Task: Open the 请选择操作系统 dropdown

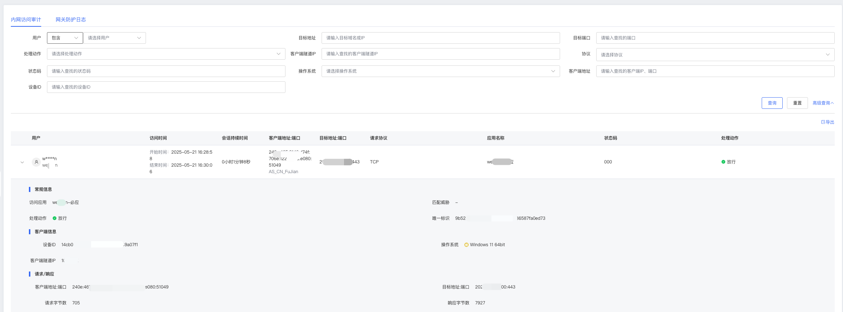Action: [440, 71]
